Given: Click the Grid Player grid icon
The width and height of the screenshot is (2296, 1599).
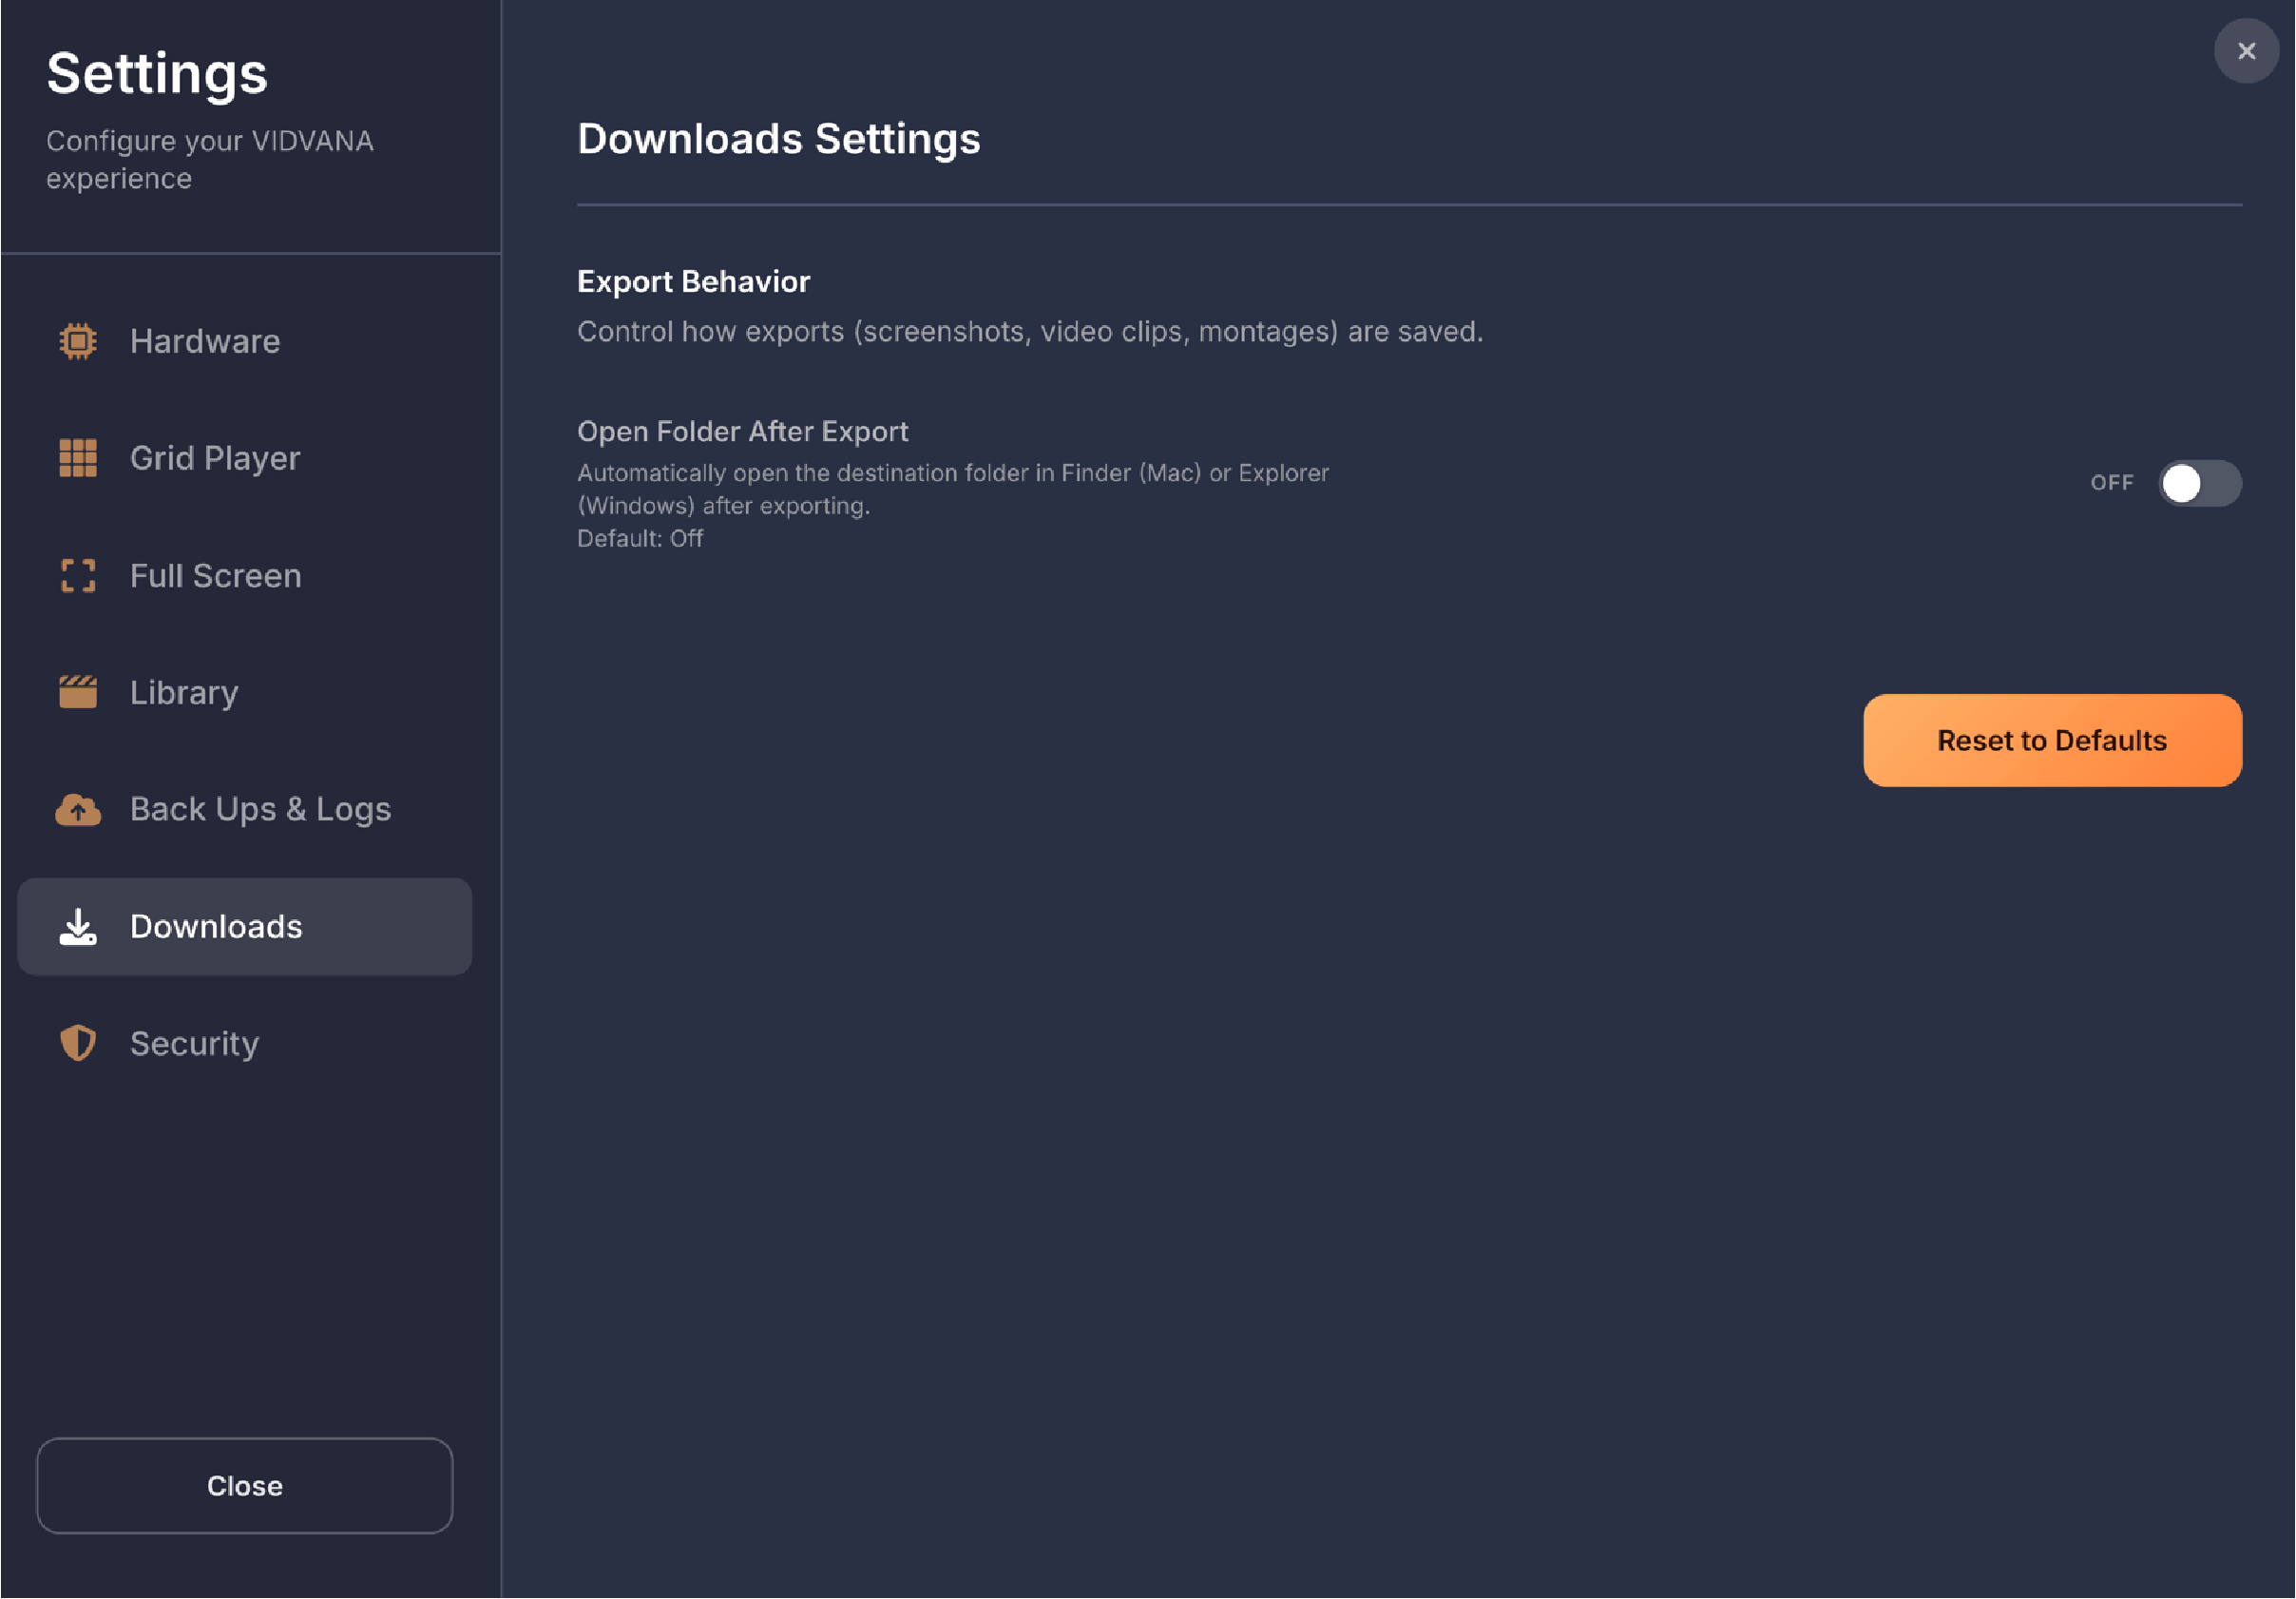Looking at the screenshot, I should (78, 458).
